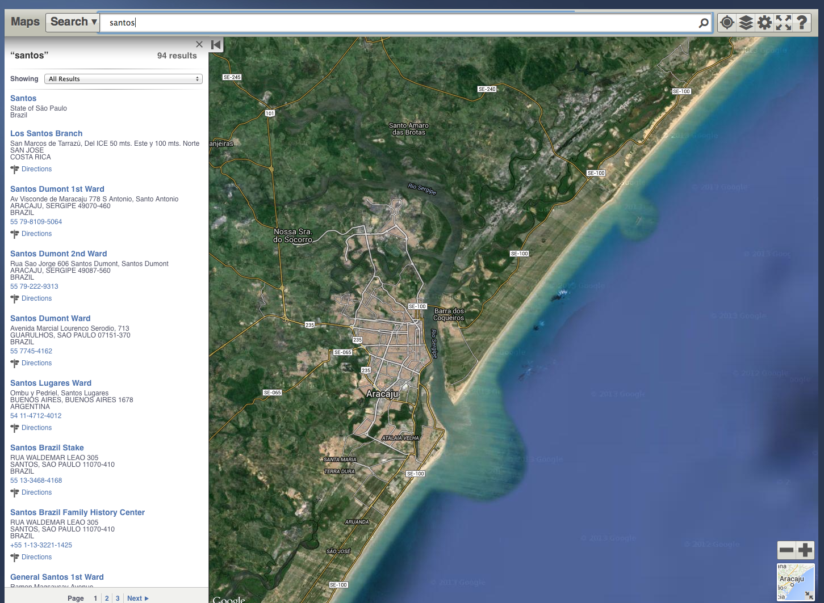Collapse the overview minimap arrow
The image size is (824, 603).
(809, 595)
